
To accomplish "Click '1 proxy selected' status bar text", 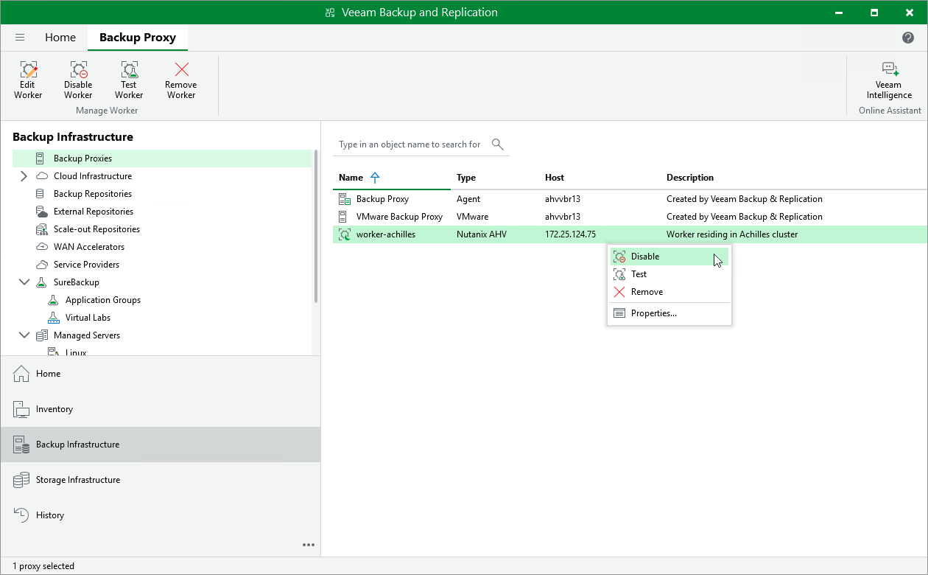I will pyautogui.click(x=43, y=566).
